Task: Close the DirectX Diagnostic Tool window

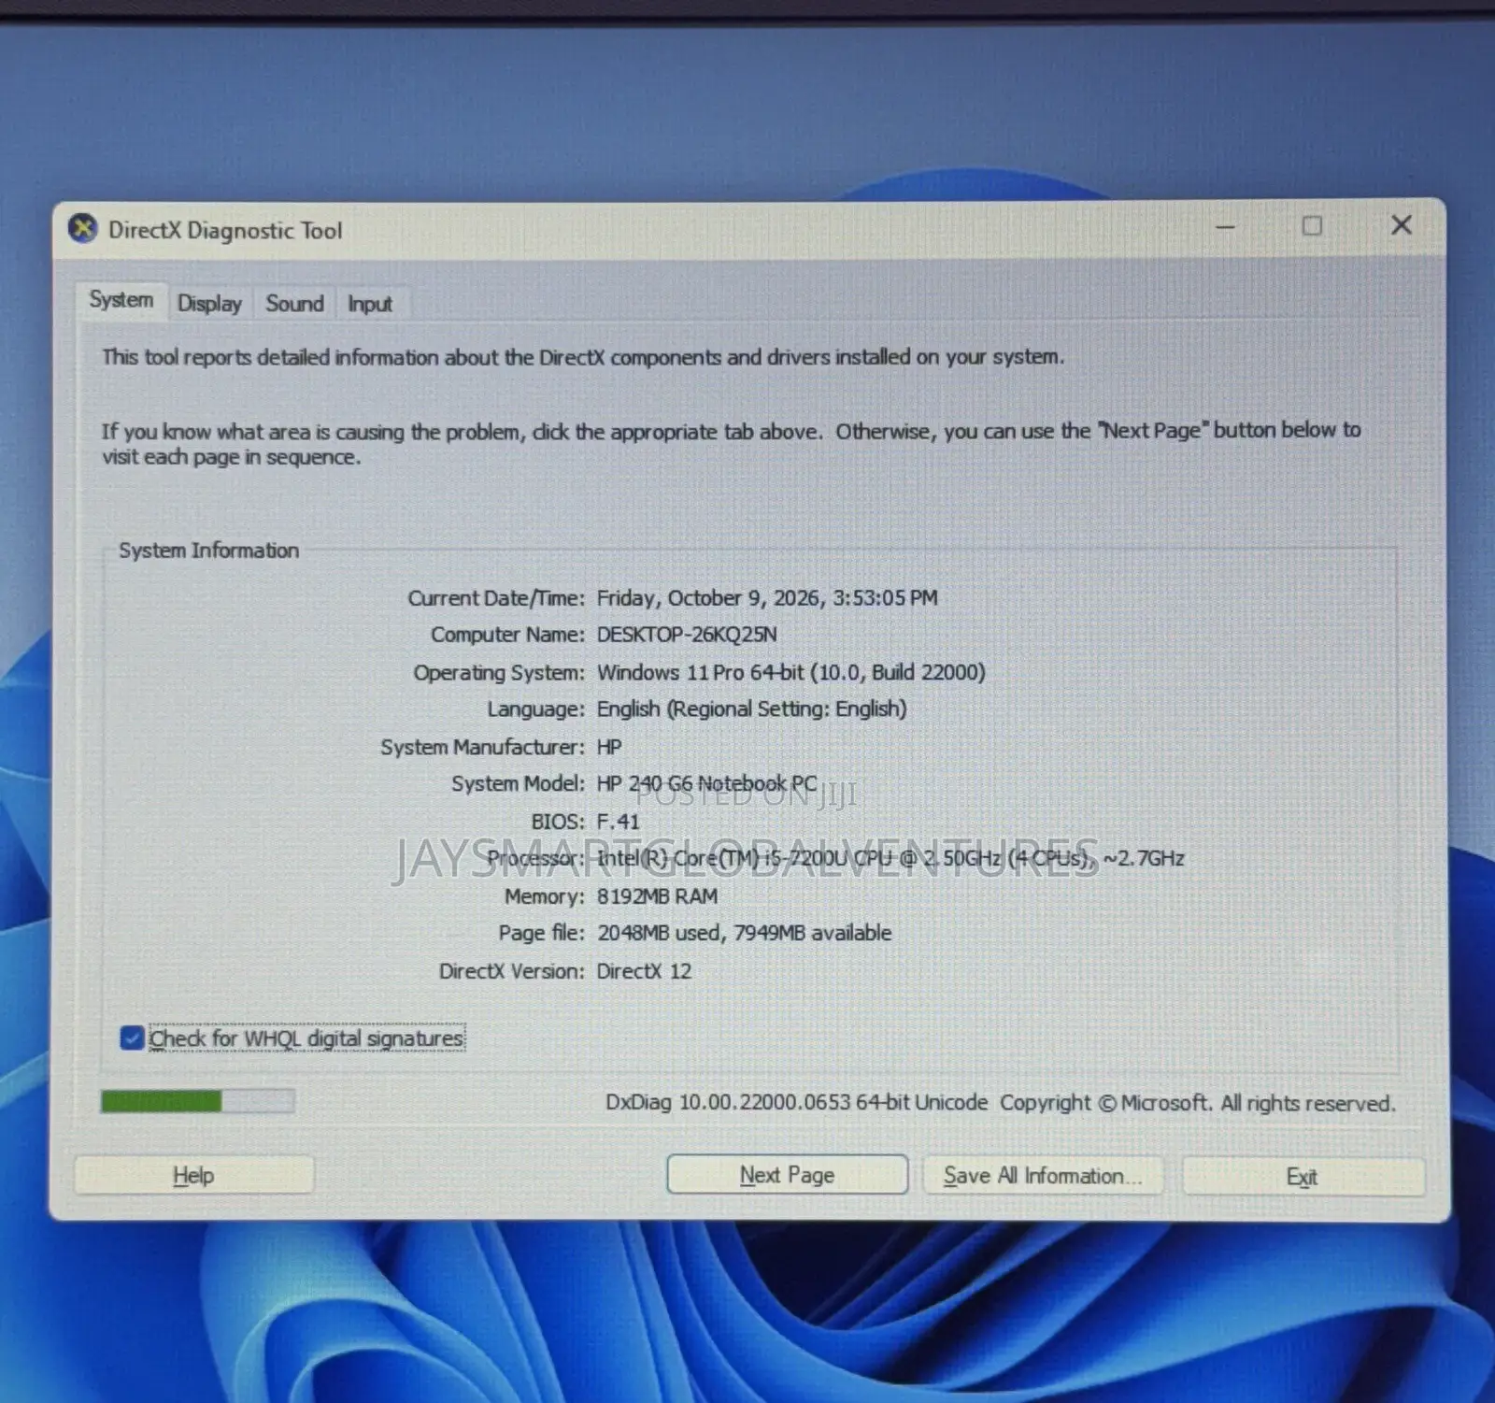Action: (1401, 225)
